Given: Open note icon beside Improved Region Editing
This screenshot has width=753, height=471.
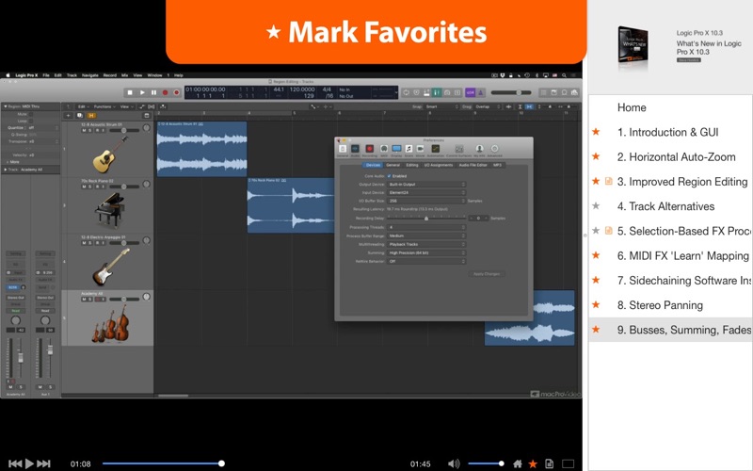Looking at the screenshot, I should [608, 181].
